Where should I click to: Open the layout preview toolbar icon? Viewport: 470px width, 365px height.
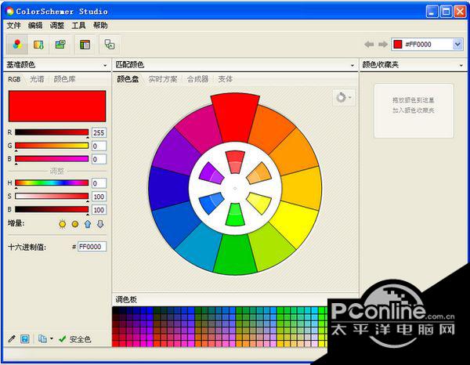click(x=85, y=45)
